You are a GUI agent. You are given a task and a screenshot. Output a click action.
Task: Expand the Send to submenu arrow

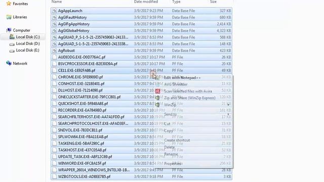(228, 114)
